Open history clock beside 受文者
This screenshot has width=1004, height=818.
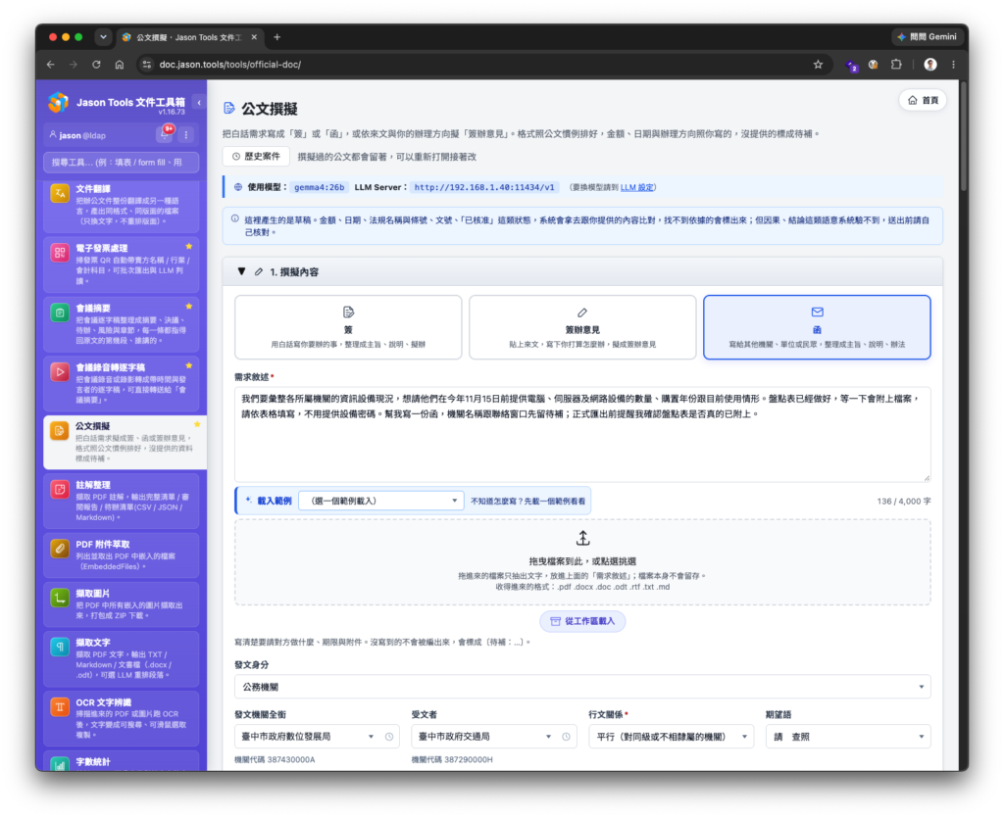566,737
